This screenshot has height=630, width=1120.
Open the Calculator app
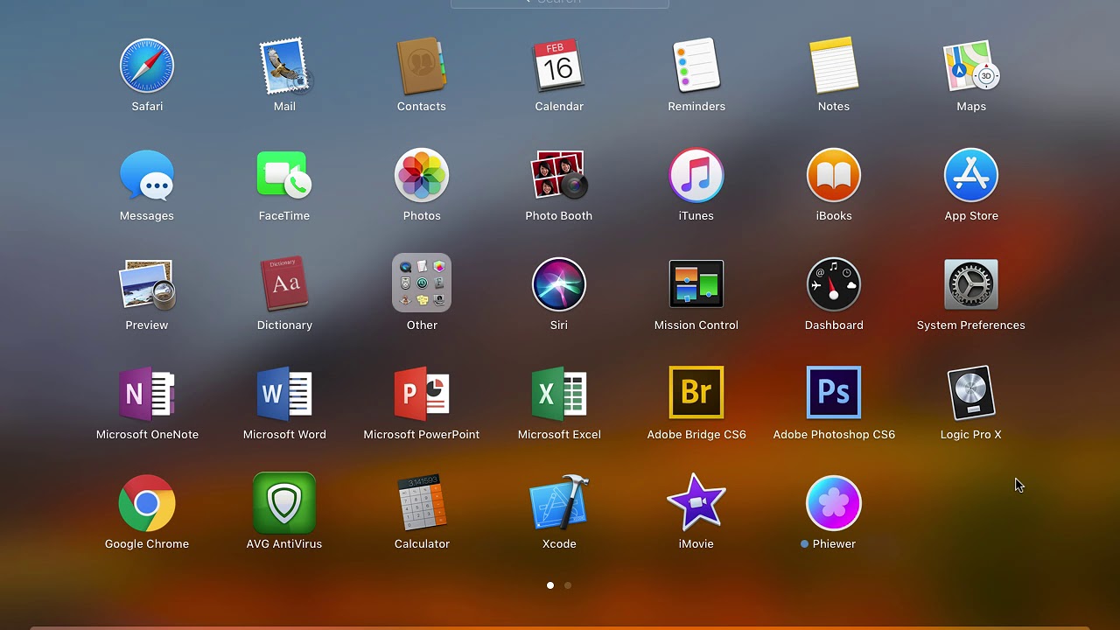click(x=422, y=503)
